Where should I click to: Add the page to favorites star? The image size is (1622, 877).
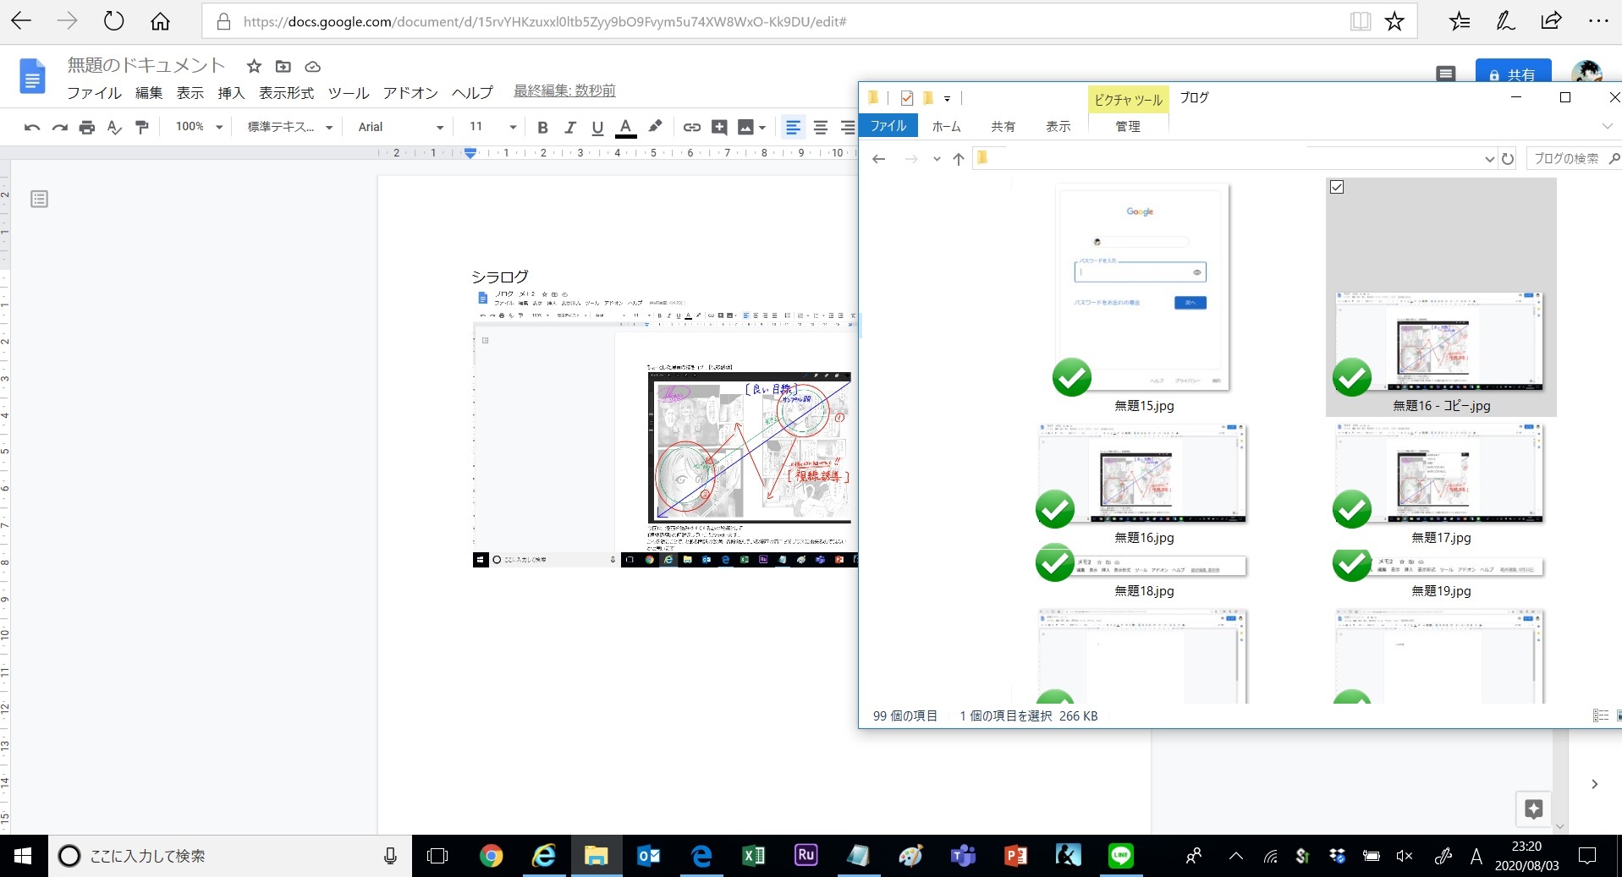pyautogui.click(x=1394, y=21)
